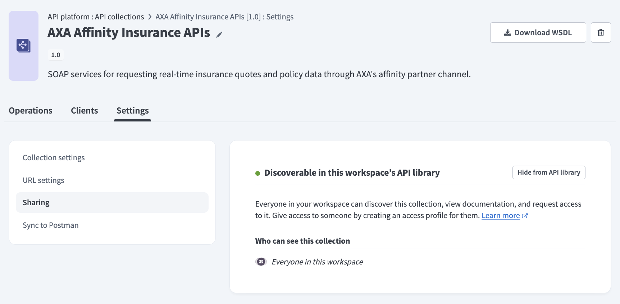This screenshot has width=620, height=304.
Task: Switch to the Operations tab
Action: 31,111
